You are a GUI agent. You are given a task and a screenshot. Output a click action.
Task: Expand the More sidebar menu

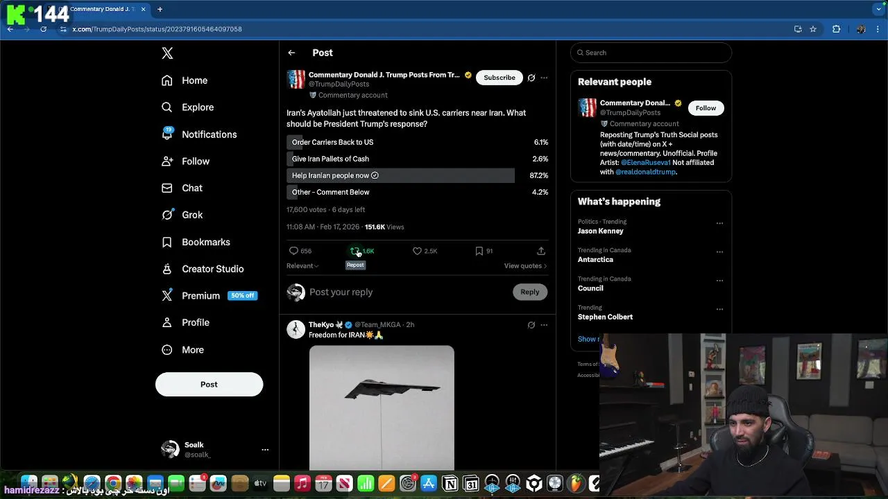pos(182,350)
